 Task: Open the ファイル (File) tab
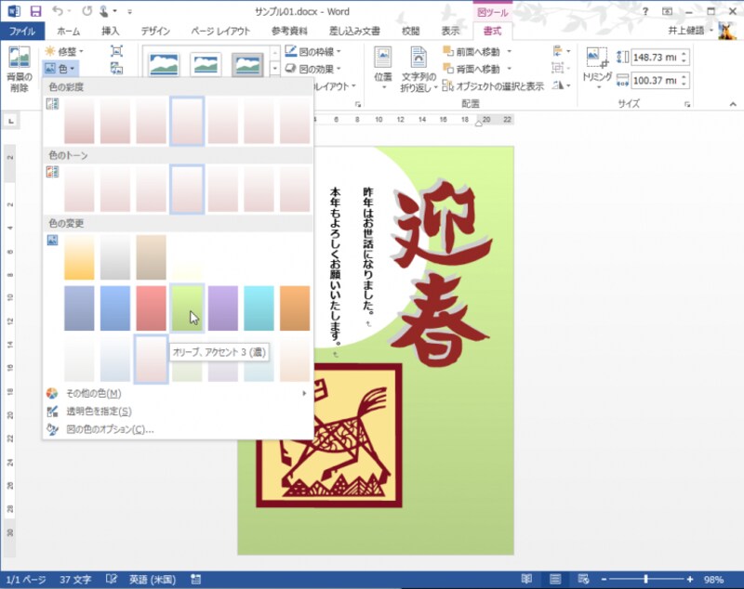(21, 31)
